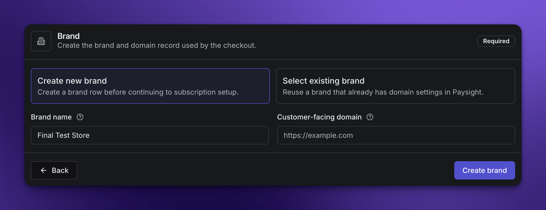
Task: Choose the Create new brand option card
Action: click(150, 86)
